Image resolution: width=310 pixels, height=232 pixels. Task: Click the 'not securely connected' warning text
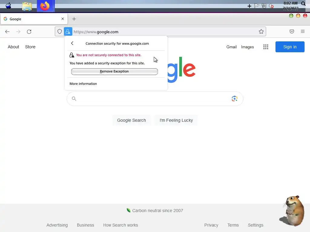[x=109, y=55]
